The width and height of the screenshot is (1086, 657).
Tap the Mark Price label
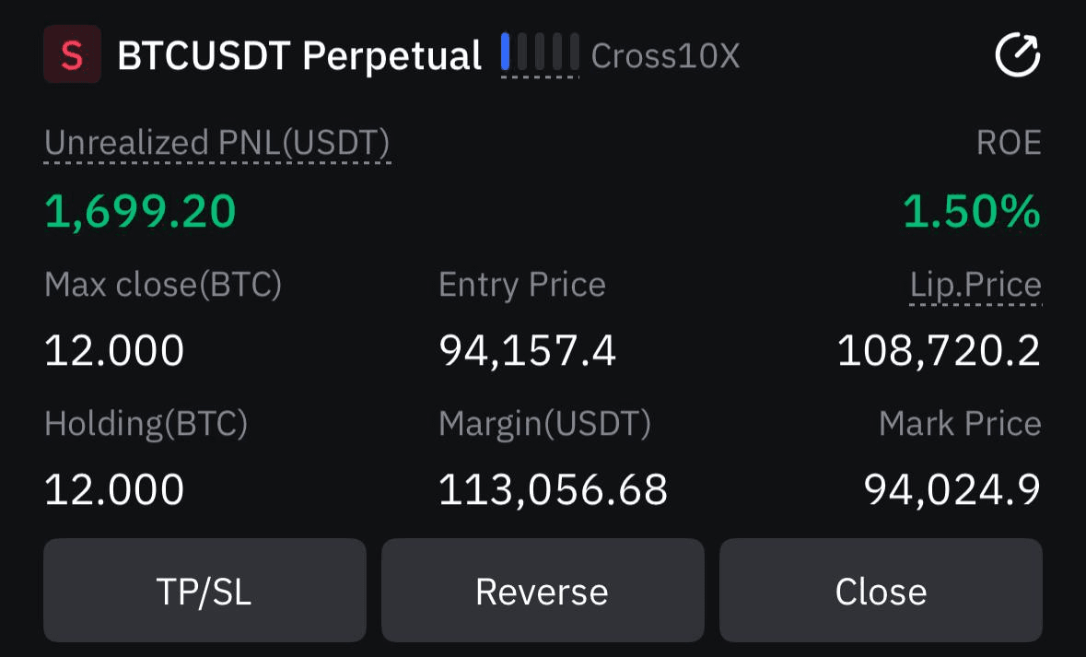point(960,423)
